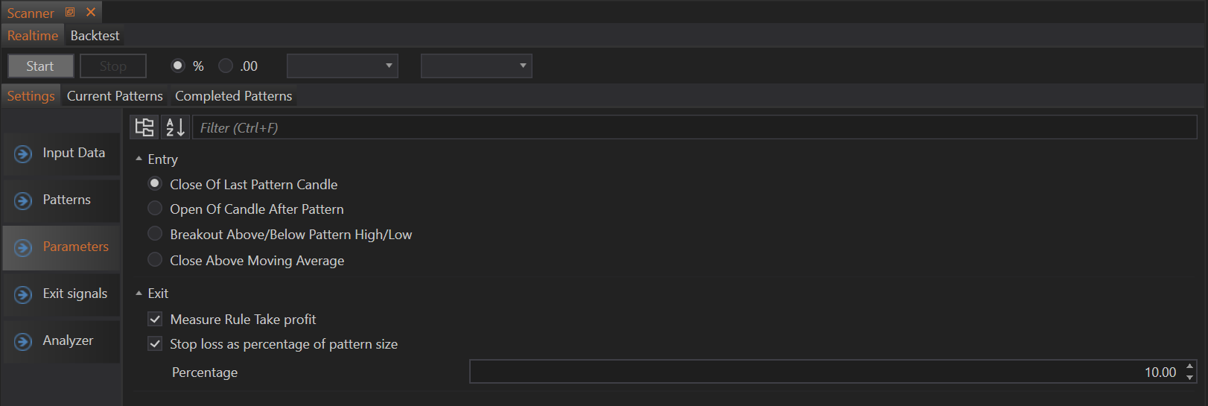Increase Percentage value with up arrow

(x=1189, y=366)
